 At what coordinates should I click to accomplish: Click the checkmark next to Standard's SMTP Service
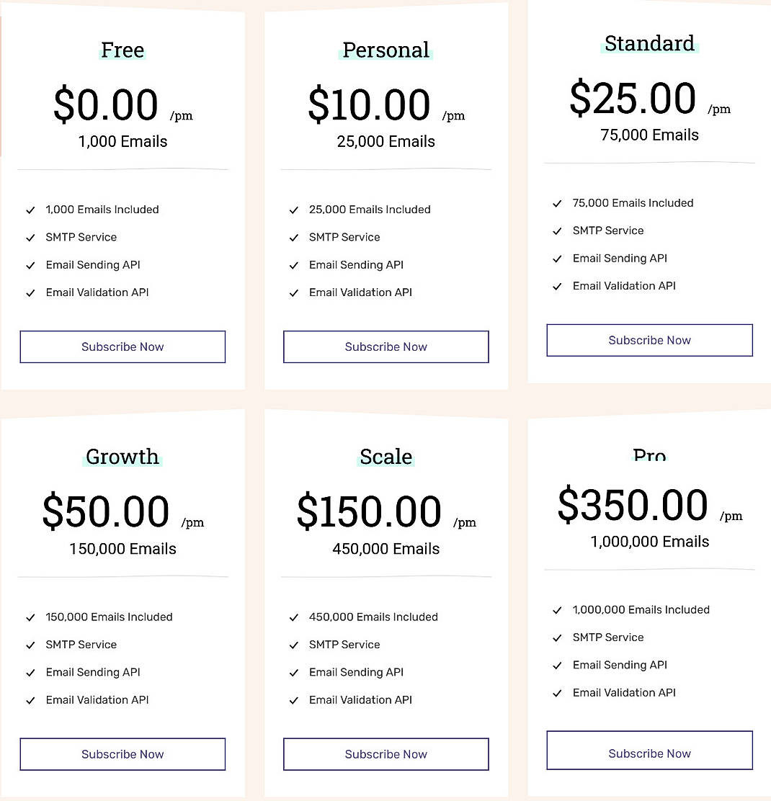point(558,231)
